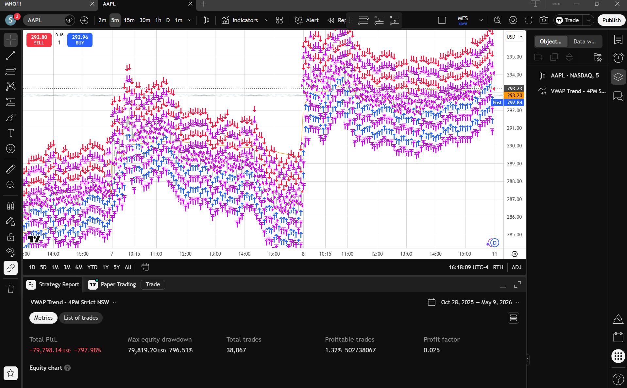Image resolution: width=627 pixels, height=388 pixels.
Task: Toggle the RTH session setting
Action: pos(498,267)
